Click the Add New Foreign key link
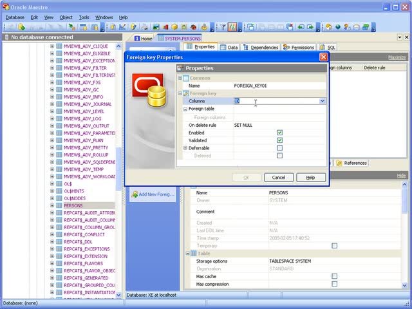This screenshot has height=309, width=412. (x=156, y=194)
